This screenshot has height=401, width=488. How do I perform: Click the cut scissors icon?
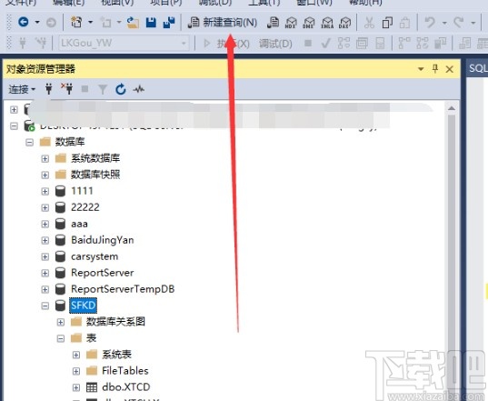point(369,23)
